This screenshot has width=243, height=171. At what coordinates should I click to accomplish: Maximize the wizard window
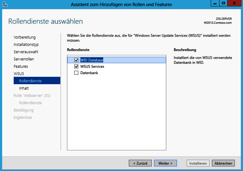[223, 3]
